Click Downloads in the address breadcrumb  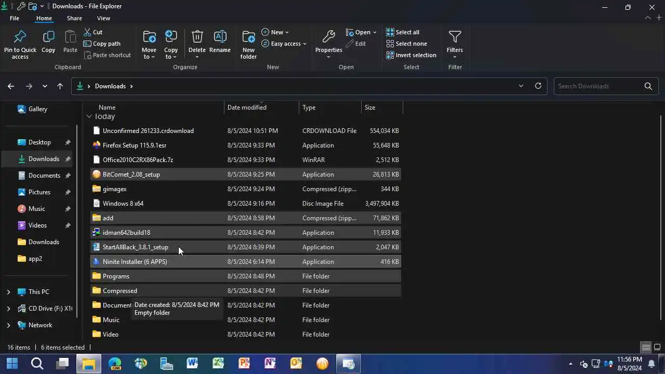110,86
